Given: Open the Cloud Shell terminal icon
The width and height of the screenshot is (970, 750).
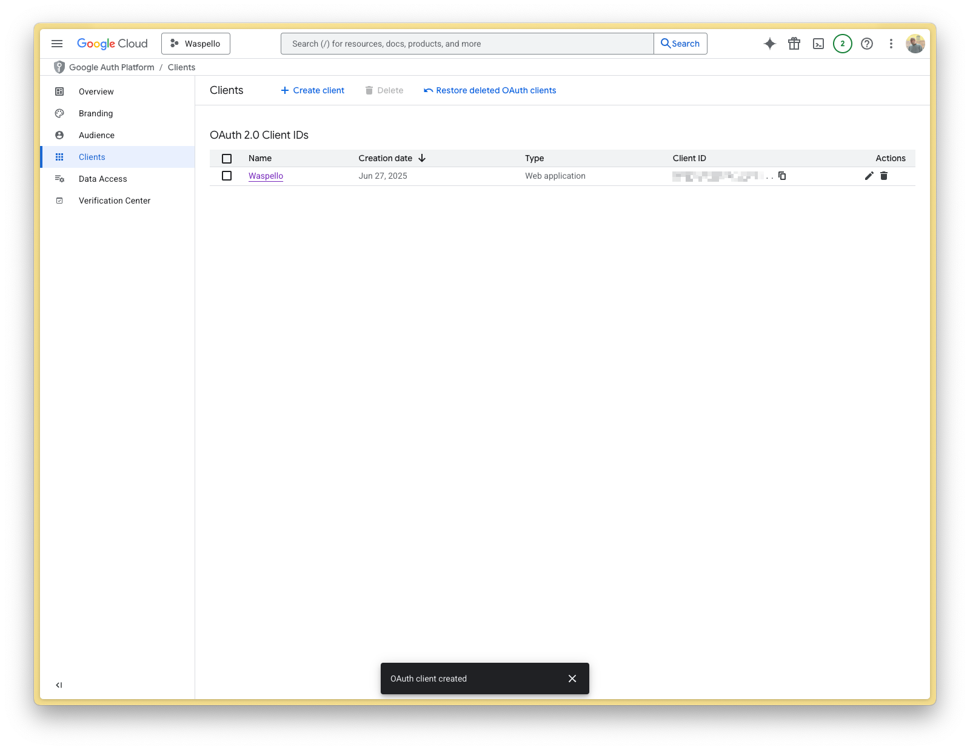Looking at the screenshot, I should [818, 43].
